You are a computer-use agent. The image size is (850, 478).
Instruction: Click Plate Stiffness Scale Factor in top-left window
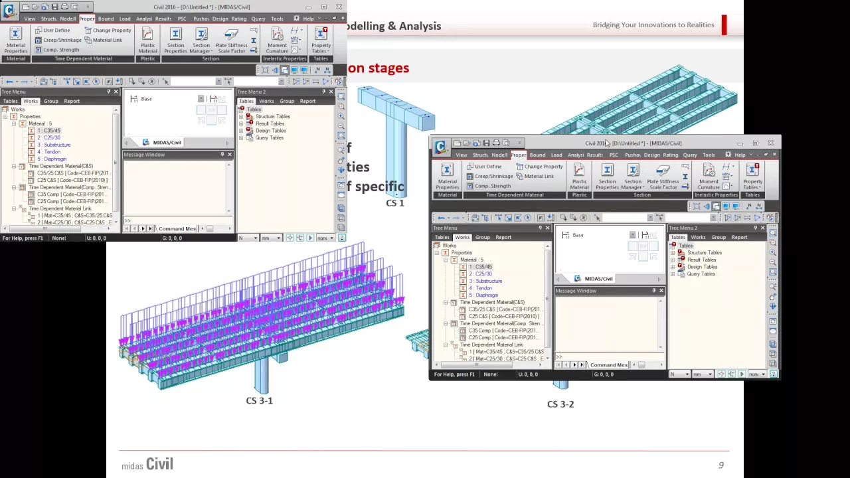tap(231, 40)
